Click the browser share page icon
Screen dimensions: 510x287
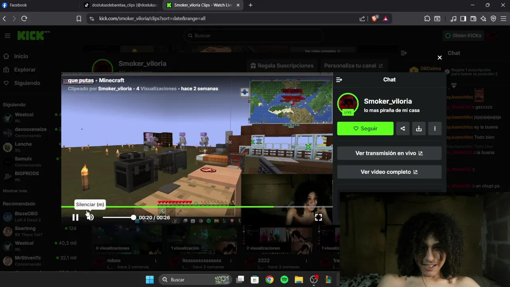(362, 18)
